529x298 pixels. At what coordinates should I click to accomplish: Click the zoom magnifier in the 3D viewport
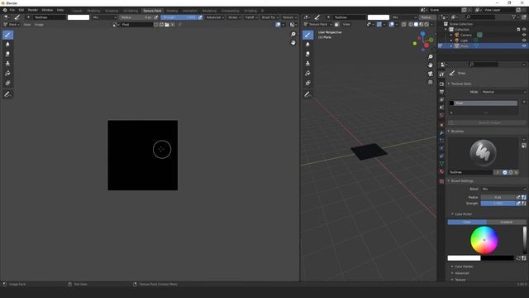[430, 57]
